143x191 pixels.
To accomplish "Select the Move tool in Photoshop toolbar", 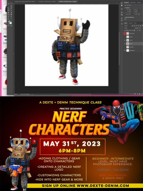I will pos(8,4).
